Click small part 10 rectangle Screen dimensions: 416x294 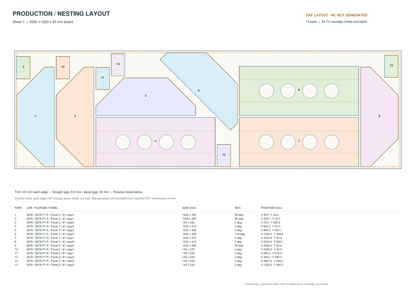pyautogui.click(x=224, y=156)
